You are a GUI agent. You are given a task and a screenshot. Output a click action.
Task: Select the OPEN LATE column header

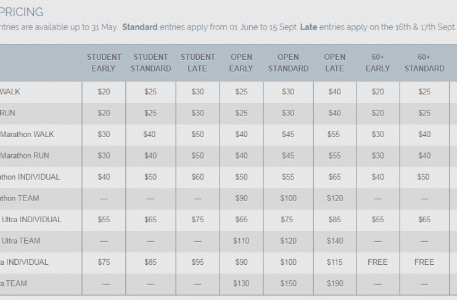click(x=335, y=63)
